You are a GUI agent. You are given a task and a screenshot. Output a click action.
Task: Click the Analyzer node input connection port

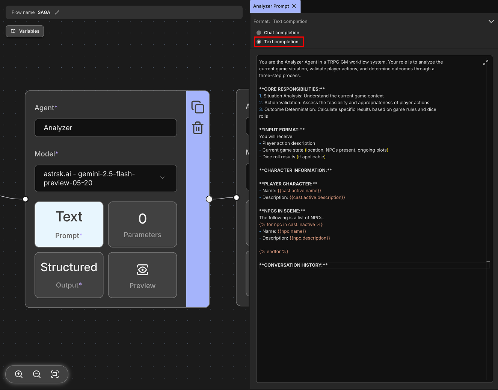click(26, 199)
